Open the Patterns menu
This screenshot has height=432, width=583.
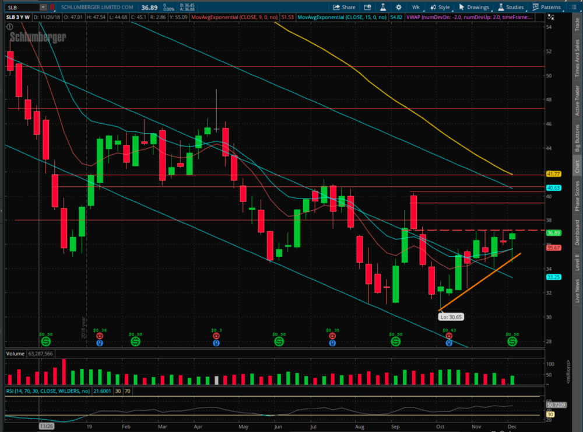(547, 8)
